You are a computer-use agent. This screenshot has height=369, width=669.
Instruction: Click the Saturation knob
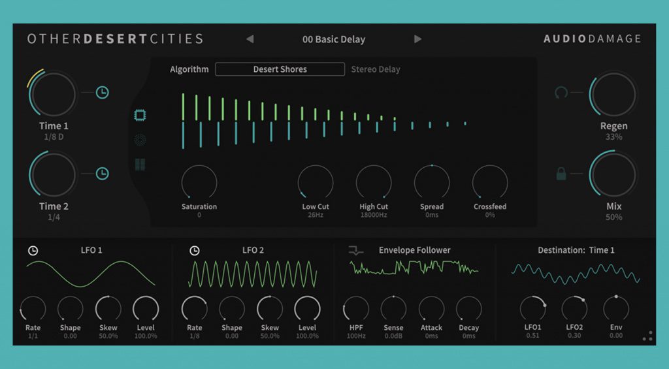pos(199,183)
